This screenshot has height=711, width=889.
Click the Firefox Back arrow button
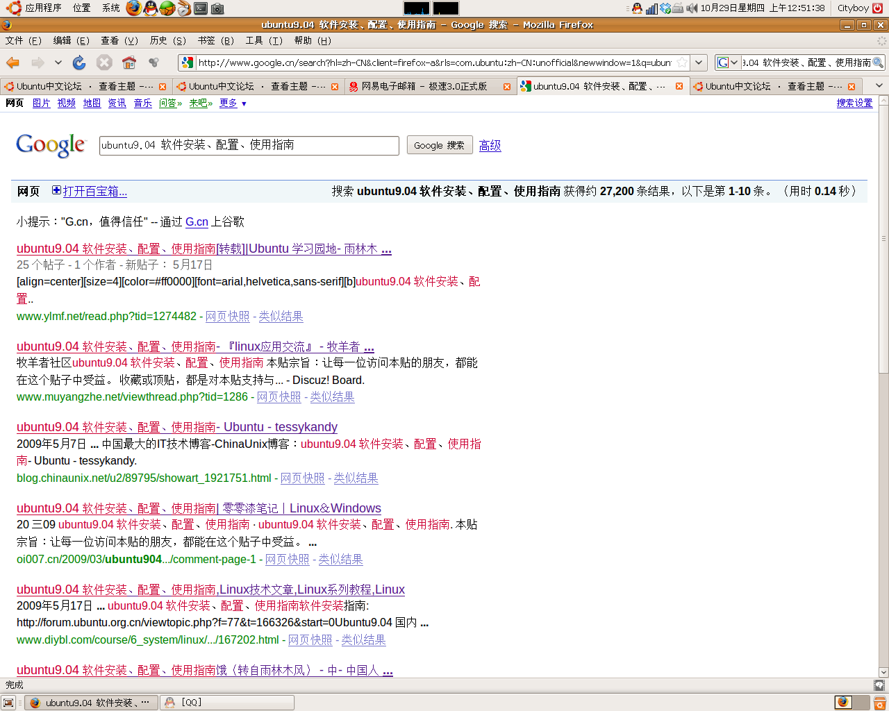(13, 62)
